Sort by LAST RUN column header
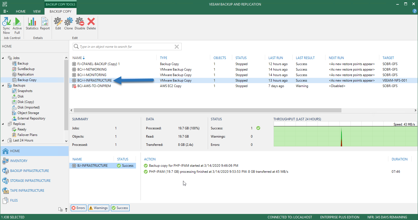 coord(276,58)
